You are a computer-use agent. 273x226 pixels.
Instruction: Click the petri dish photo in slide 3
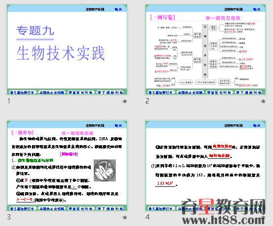point(105,171)
